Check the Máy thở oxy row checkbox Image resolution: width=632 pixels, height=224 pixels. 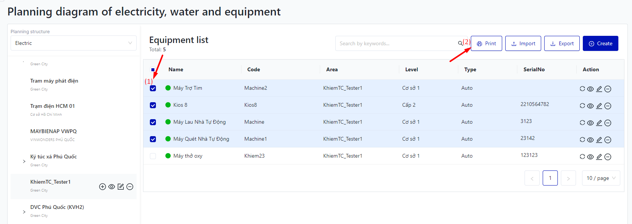coord(153,156)
